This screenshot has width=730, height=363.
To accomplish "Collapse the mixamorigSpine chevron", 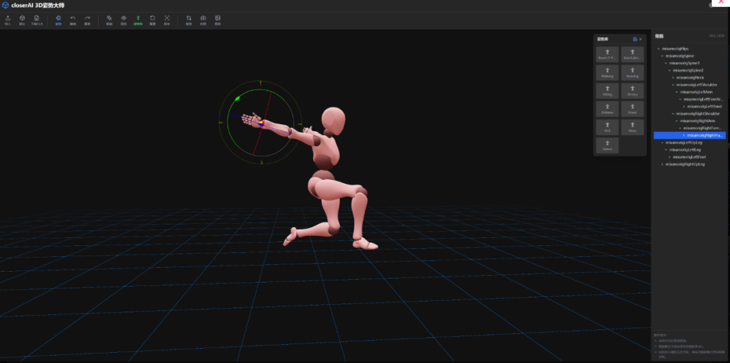I will point(662,56).
